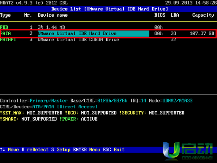Click the LBA column header

(175, 15)
